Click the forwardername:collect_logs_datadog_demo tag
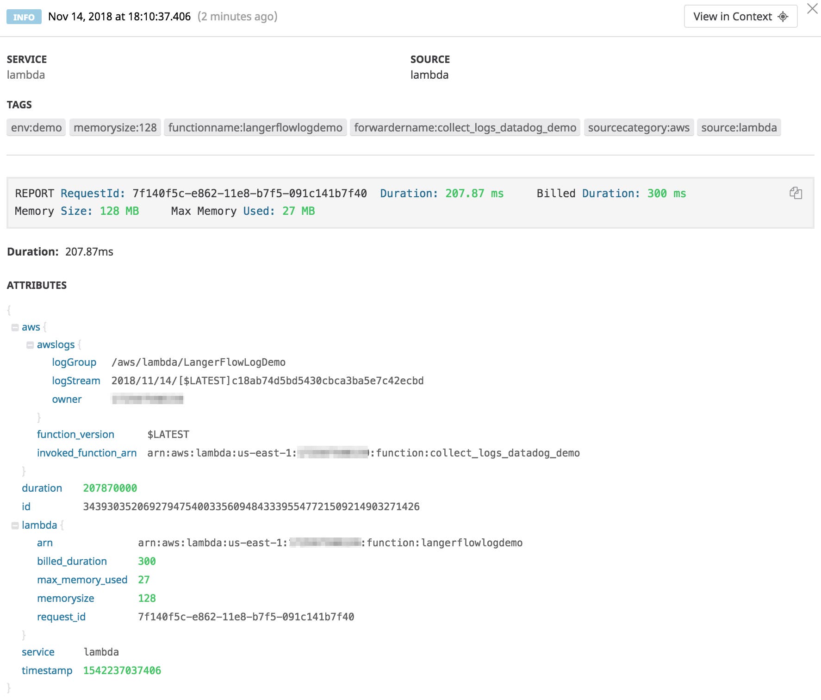 tap(466, 127)
